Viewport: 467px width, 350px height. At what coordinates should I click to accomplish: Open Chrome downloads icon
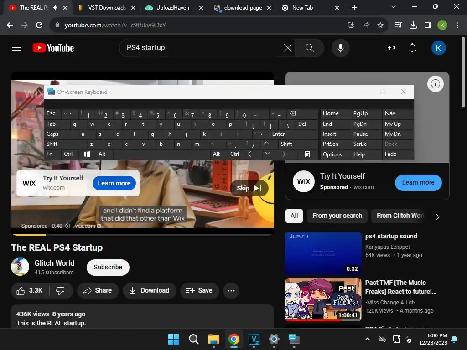[x=413, y=25]
